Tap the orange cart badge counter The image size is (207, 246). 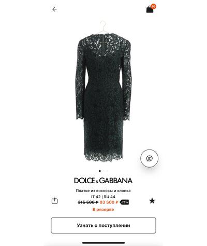(x=153, y=7)
